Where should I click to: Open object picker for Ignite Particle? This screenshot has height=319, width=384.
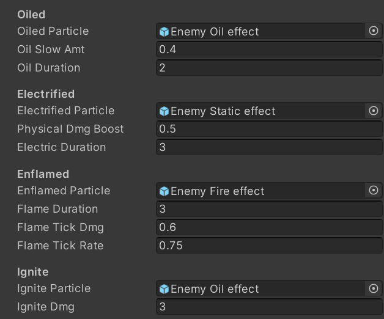(x=374, y=288)
